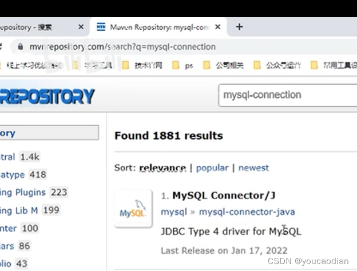This screenshot has width=357, height=271.
Task: Close the first browser tab ending in 'epository'
Action: tap(81, 27)
